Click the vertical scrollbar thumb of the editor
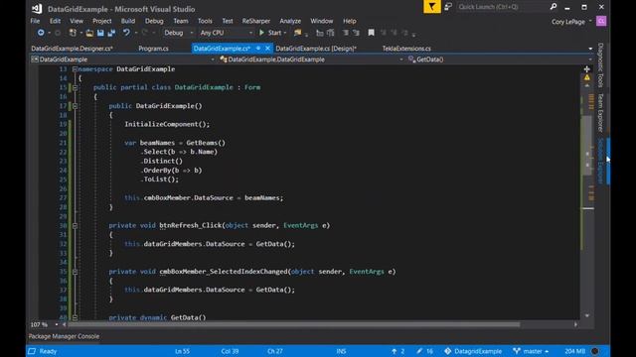Viewport: 636px width, 357px height. (587, 146)
